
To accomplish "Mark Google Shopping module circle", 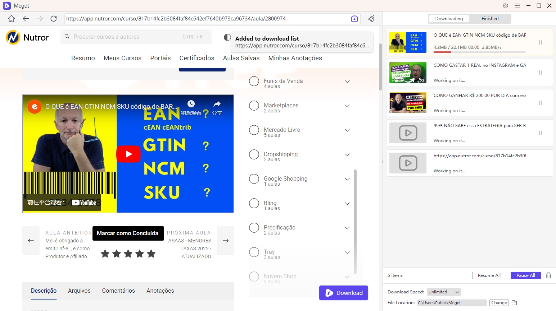I will [254, 179].
